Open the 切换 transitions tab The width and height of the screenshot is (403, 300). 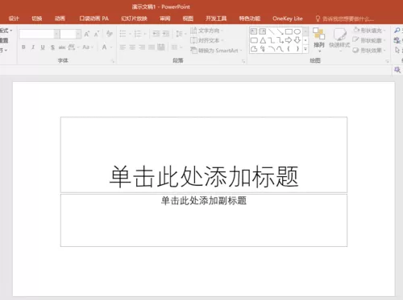[37, 18]
